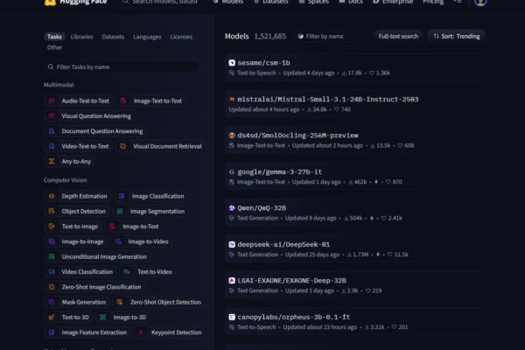Viewport: 525px width, 350px height.
Task: Click the Keypoint Detection task icon
Action: click(141, 332)
